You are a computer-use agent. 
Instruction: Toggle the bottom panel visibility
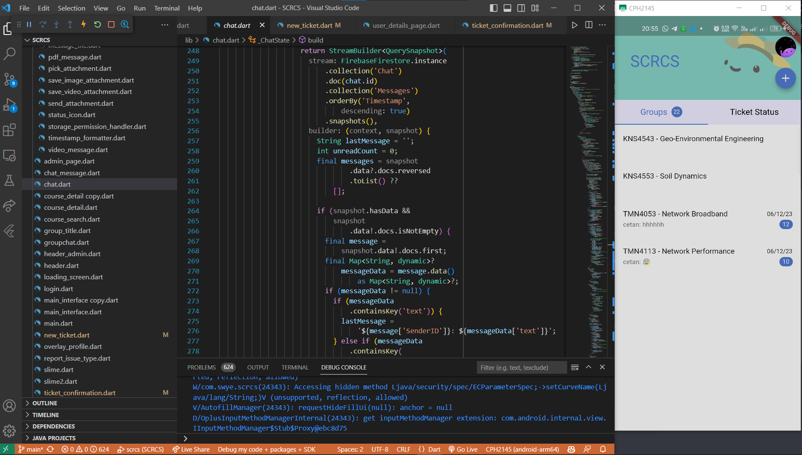coord(507,8)
